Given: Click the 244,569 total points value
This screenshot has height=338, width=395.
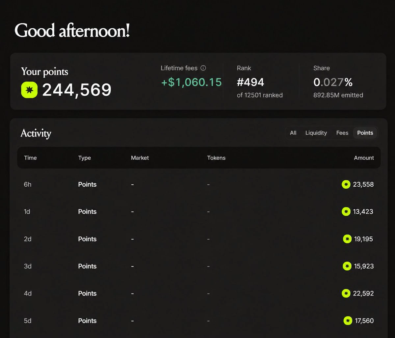Looking at the screenshot, I should point(77,90).
